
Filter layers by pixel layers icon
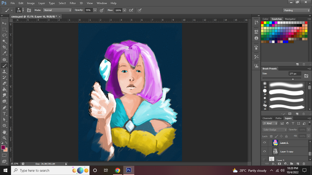tap(282, 124)
